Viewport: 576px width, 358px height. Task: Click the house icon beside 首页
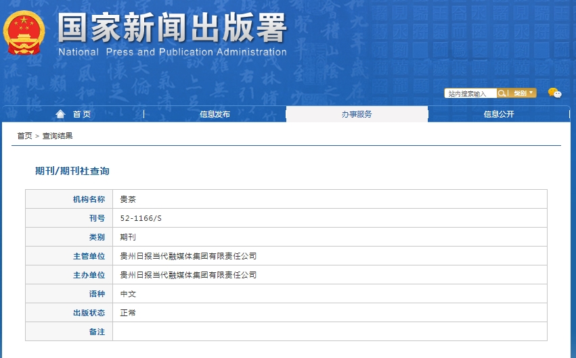click(61, 114)
